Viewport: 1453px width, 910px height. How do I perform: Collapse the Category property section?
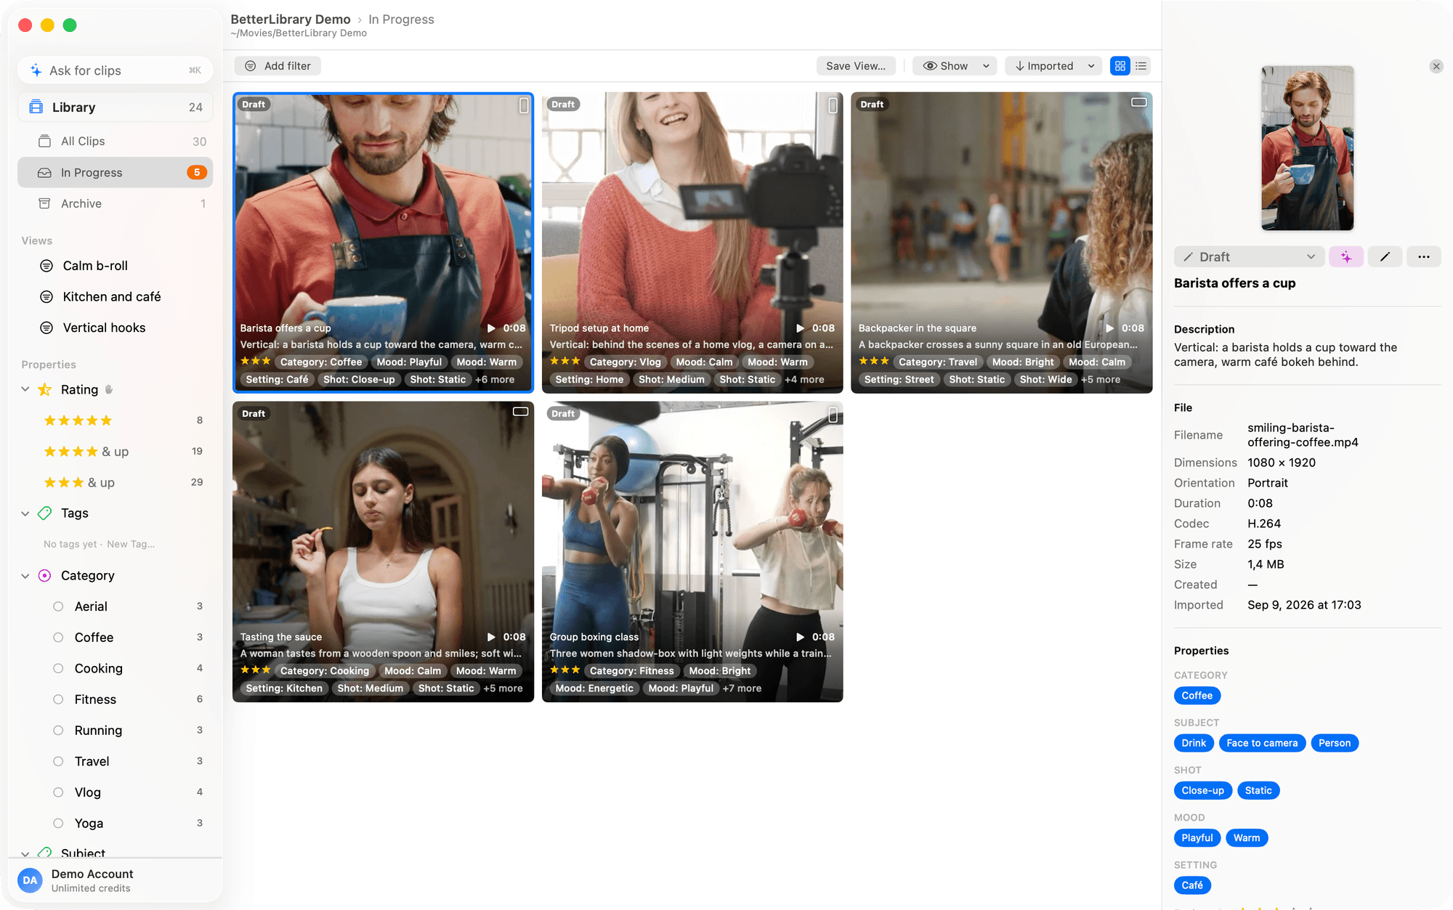click(25, 576)
